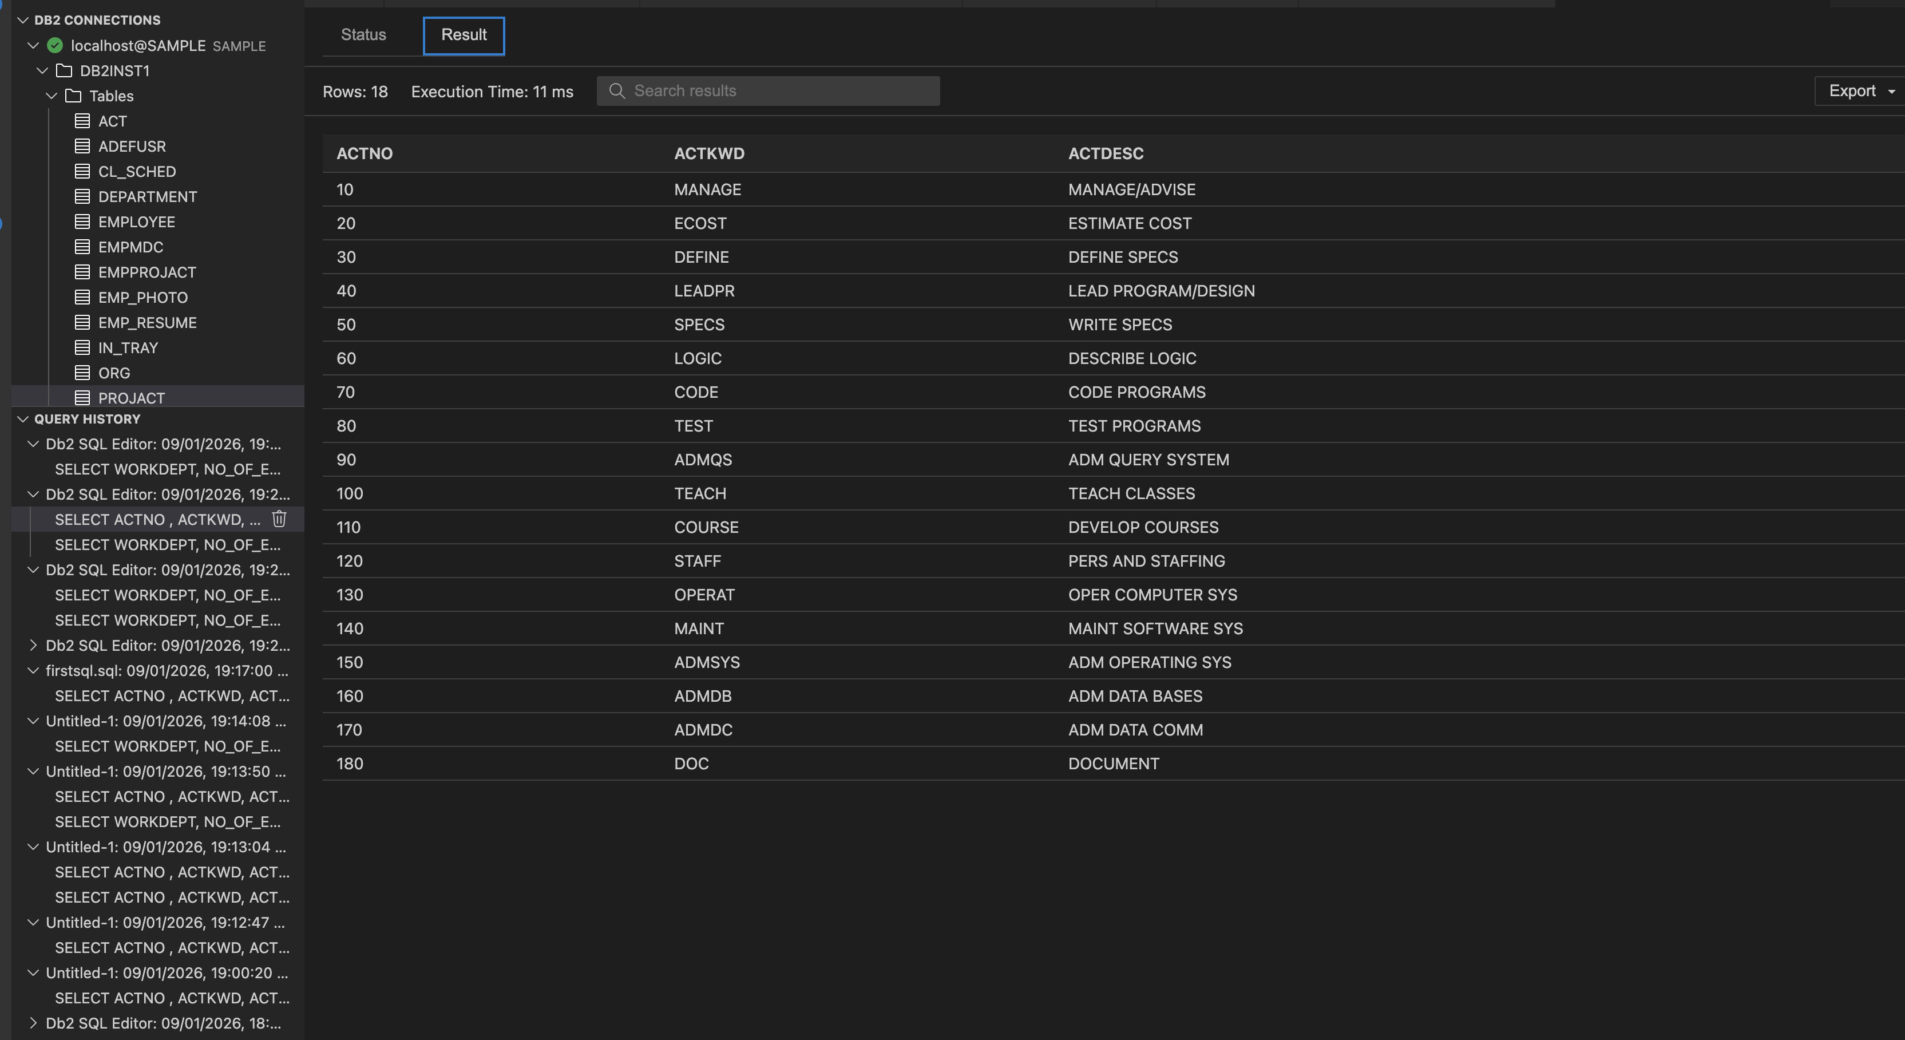This screenshot has width=1905, height=1040.
Task: Switch to the Status tab
Action: [363, 35]
